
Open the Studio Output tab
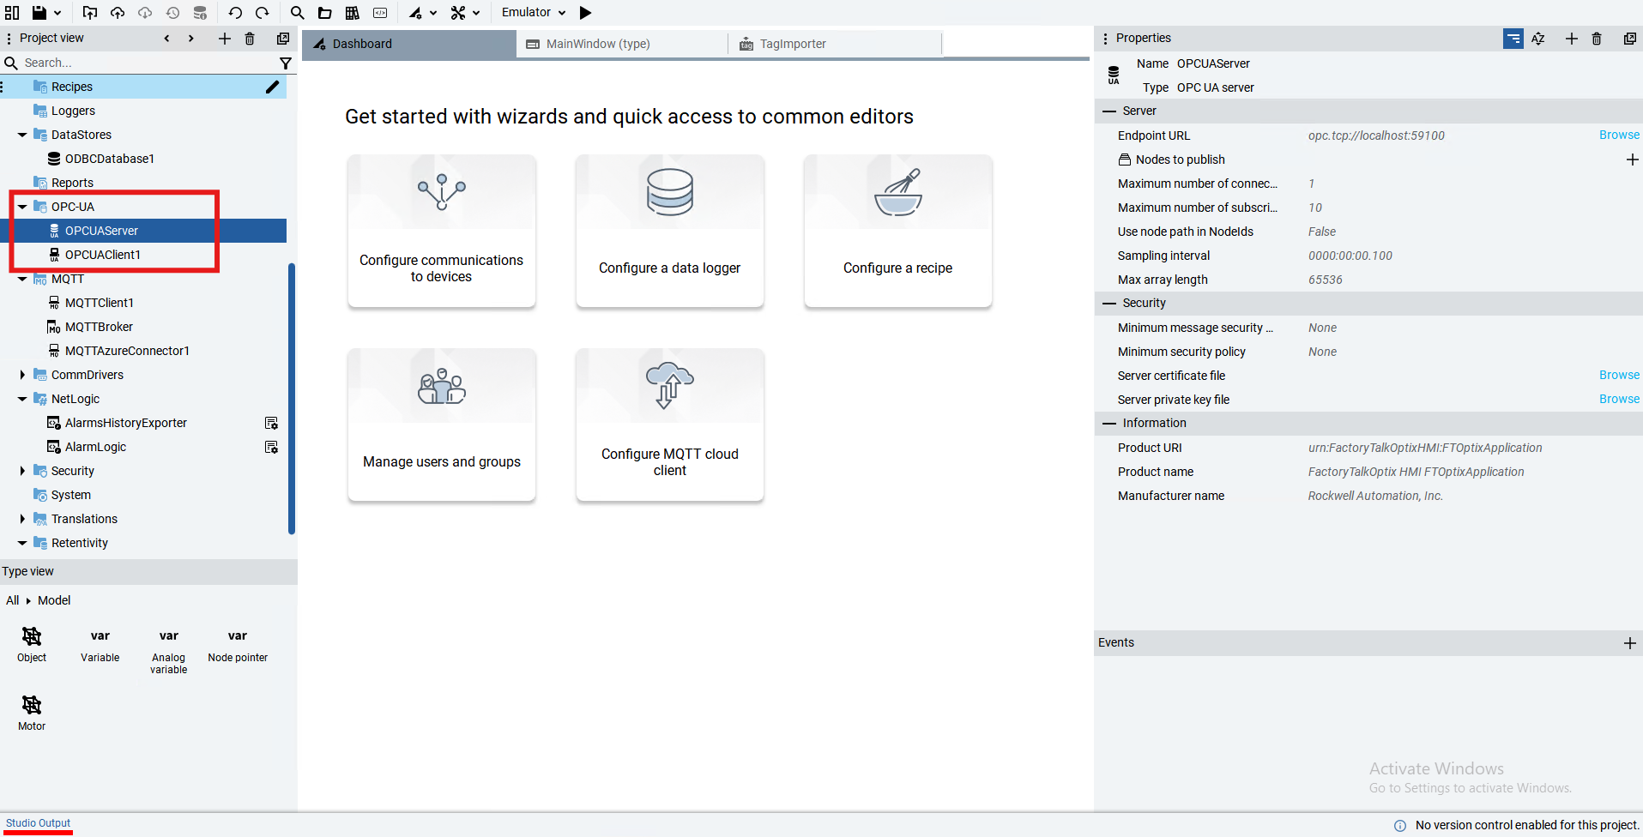pos(38,823)
